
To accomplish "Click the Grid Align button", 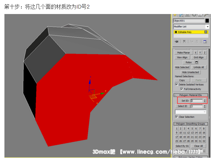I will point(198,57).
